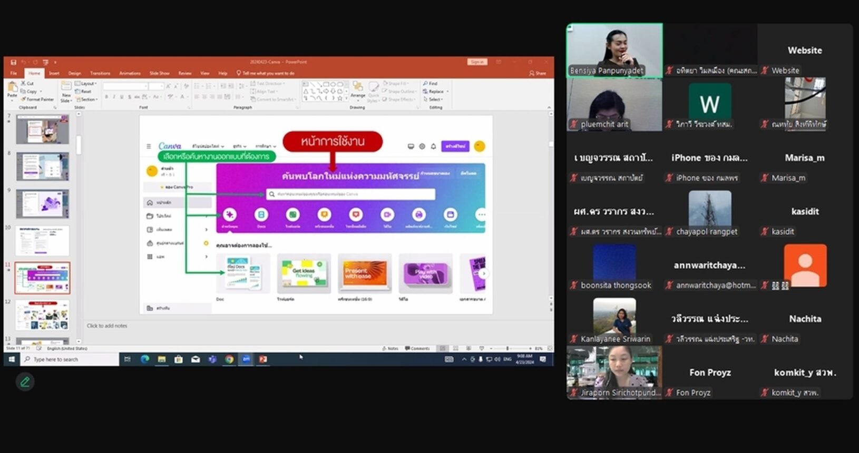Open the font size combo box
This screenshot has width=859, height=453.
click(156, 86)
